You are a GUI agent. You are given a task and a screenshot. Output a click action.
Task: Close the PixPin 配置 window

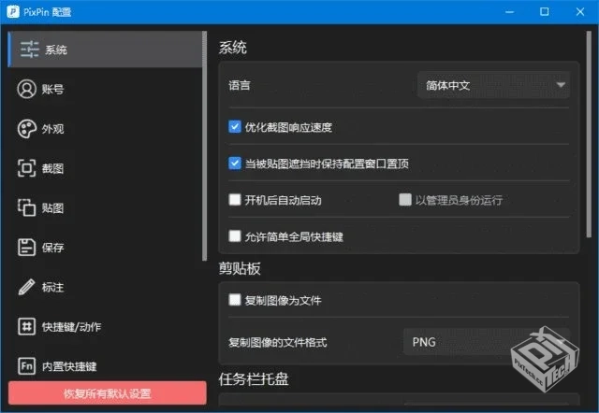coord(580,12)
